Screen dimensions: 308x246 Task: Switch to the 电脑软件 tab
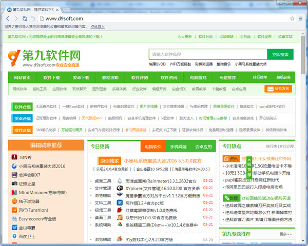(x=153, y=147)
